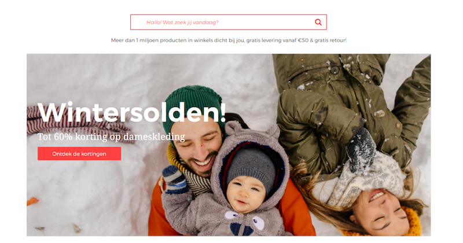Image resolution: width=463 pixels, height=243 pixels.
Task: Click the baby's face in the banner
Action: pyautogui.click(x=244, y=193)
